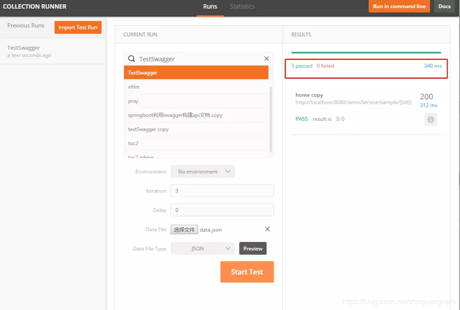Screen dimensions: 460x310
Task: Click the green results progress bar
Action: pos(366,52)
